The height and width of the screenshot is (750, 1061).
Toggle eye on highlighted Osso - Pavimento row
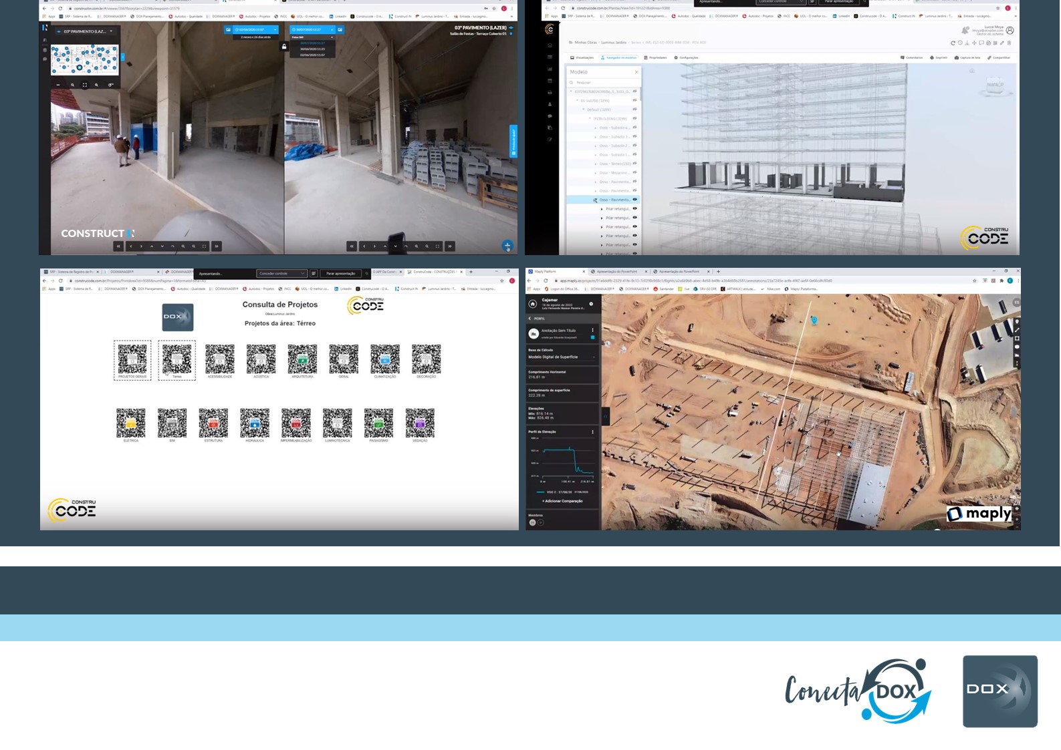pyautogui.click(x=634, y=200)
